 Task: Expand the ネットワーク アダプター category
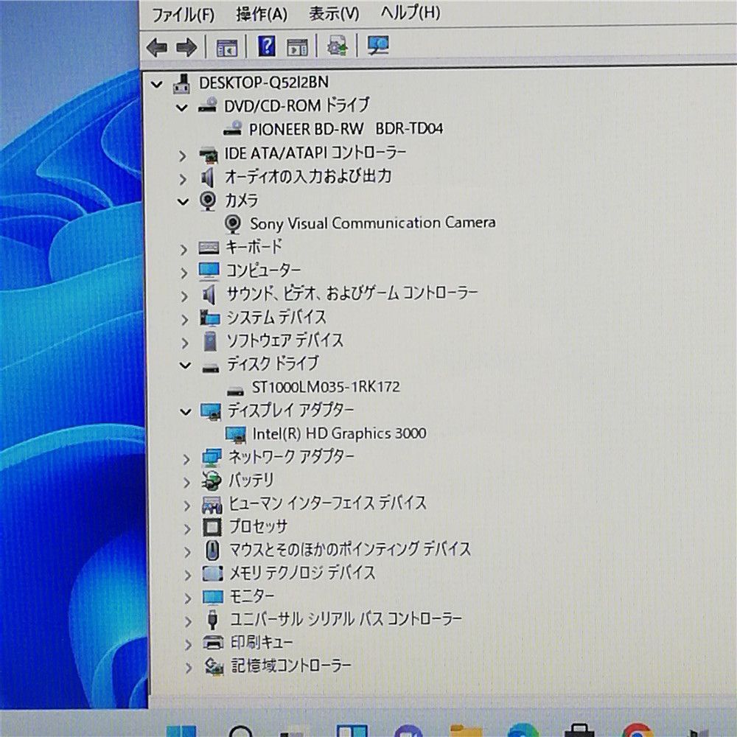[x=186, y=459]
